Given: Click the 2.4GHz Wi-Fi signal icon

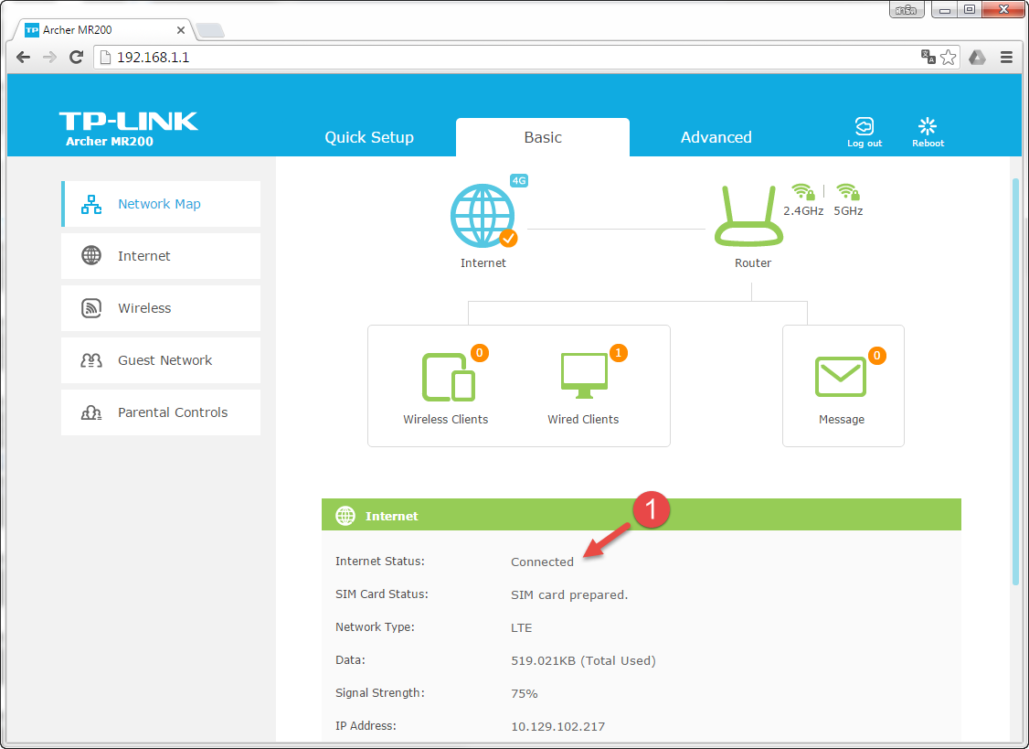Looking at the screenshot, I should coord(802,191).
